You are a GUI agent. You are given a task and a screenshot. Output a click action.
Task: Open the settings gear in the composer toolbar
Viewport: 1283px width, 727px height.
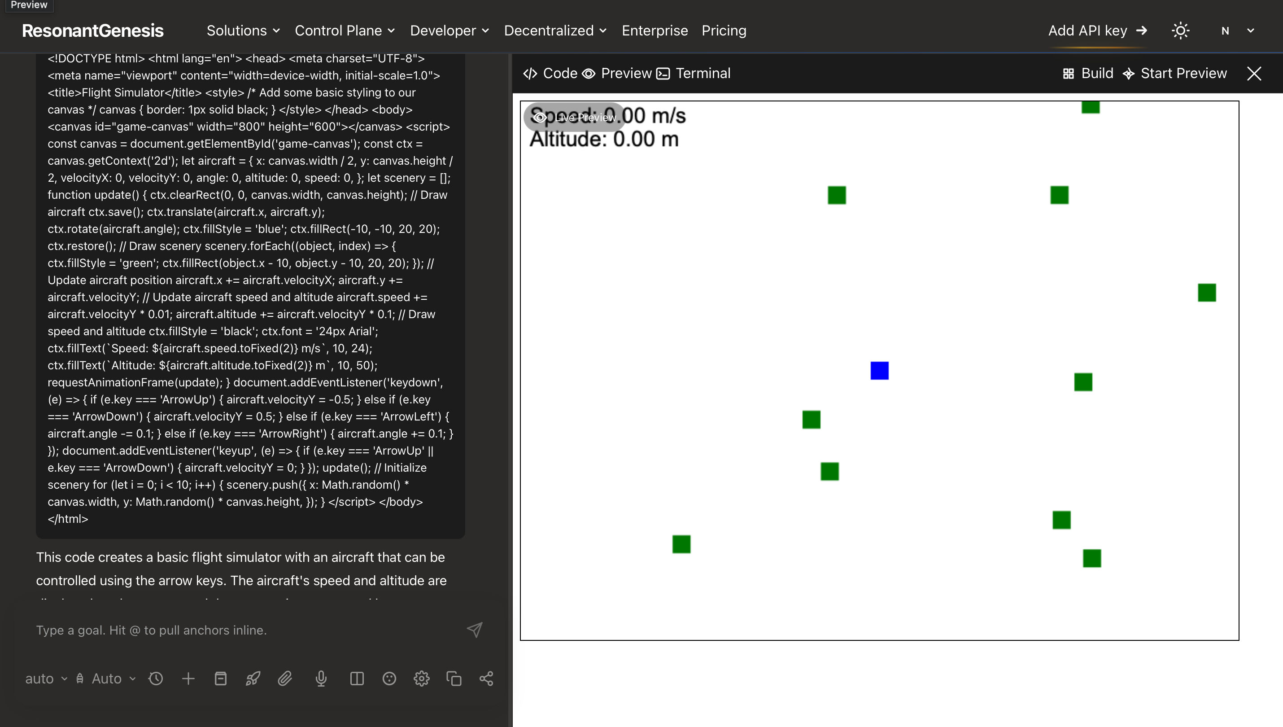pos(421,678)
